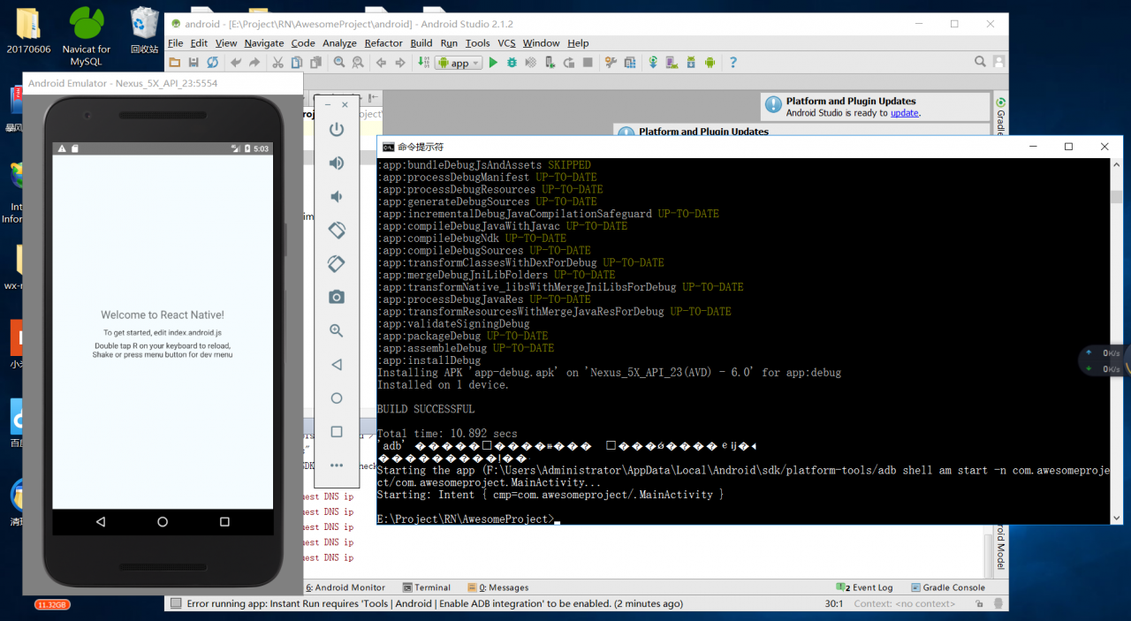Click the Stop square icon in toolbar
This screenshot has width=1131, height=621.
[588, 63]
